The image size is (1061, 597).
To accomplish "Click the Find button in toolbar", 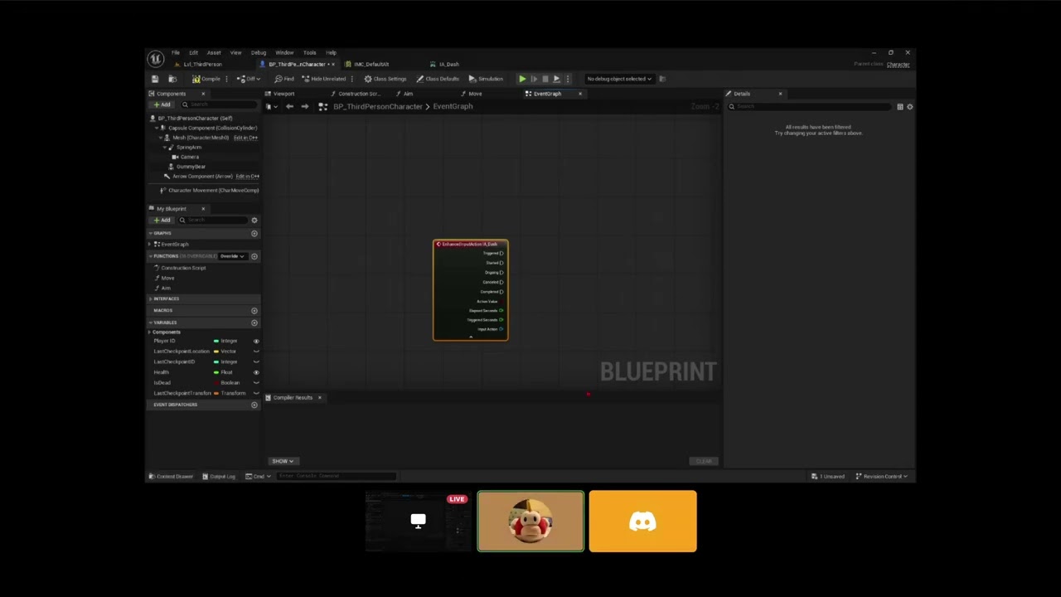I will [284, 79].
